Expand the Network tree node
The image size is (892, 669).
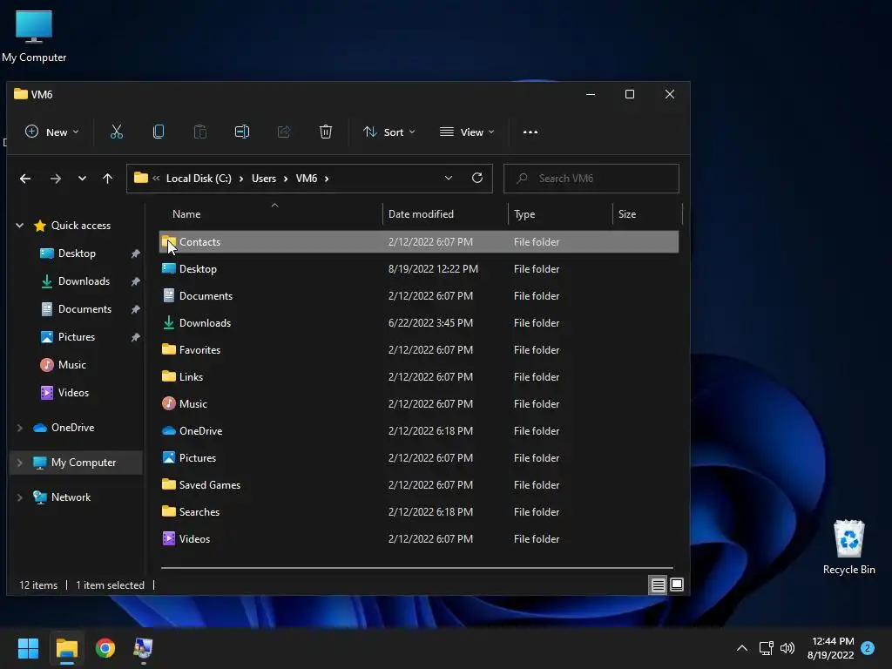pos(20,497)
